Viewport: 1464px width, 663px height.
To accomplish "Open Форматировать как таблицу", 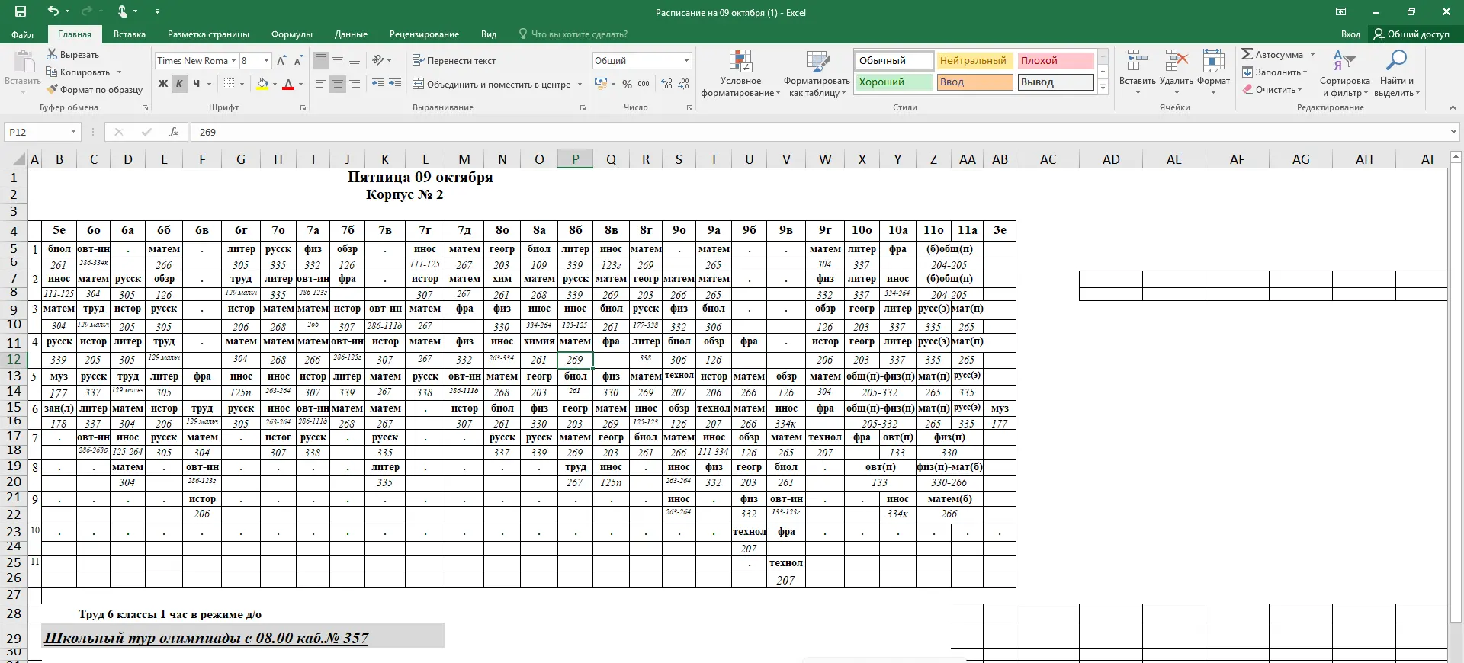I will click(x=817, y=74).
